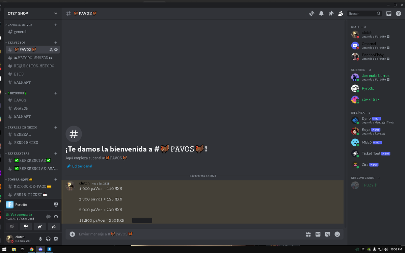Open Dyno bot profile in member list

pyautogui.click(x=376, y=120)
